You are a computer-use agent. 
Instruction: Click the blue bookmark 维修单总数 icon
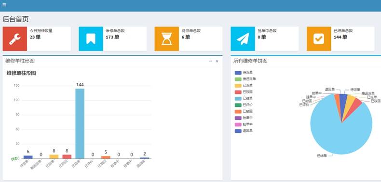pyautogui.click(x=91, y=39)
